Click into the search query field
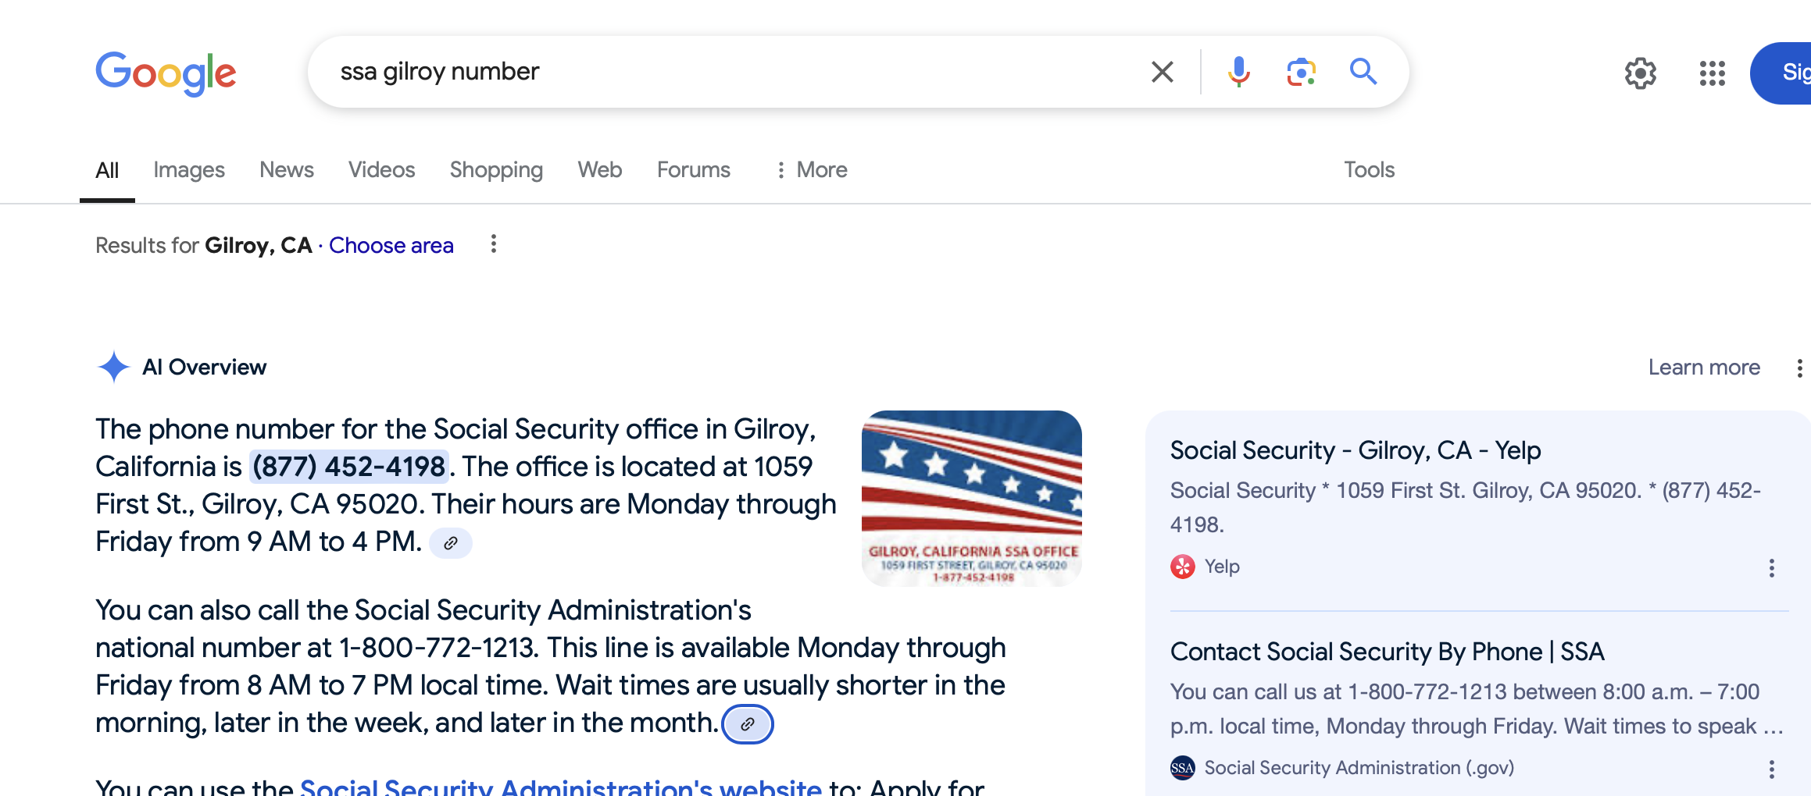 pyautogui.click(x=734, y=72)
